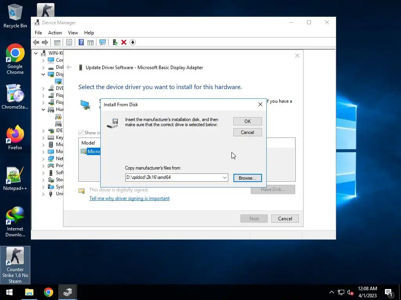
Task: Show hidden system tray icons chevron
Action: (331, 292)
